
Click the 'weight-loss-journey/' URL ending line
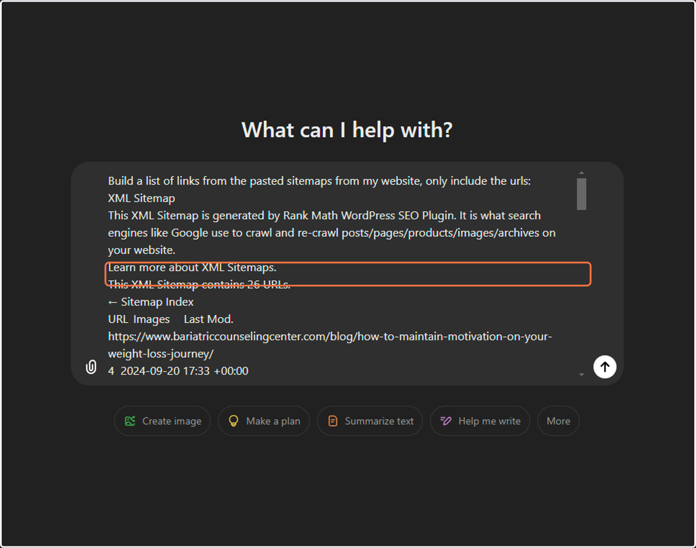coord(161,354)
